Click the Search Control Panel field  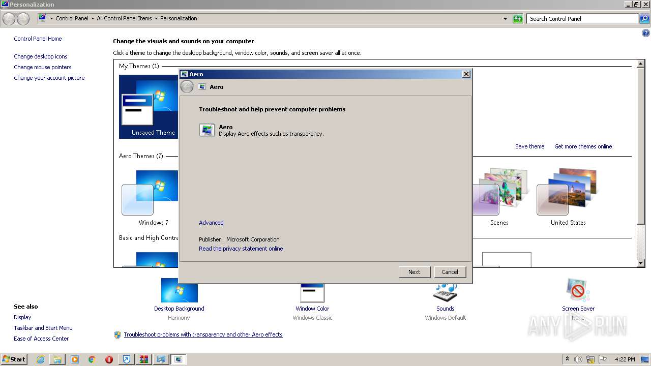tap(583, 19)
